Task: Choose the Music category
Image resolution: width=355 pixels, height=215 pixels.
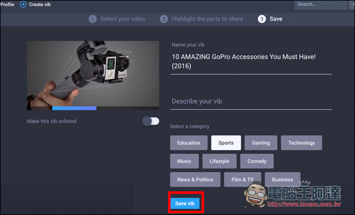Action: (185, 161)
